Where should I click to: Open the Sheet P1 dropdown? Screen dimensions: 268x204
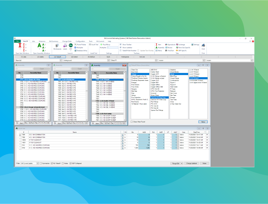(x=156, y=60)
